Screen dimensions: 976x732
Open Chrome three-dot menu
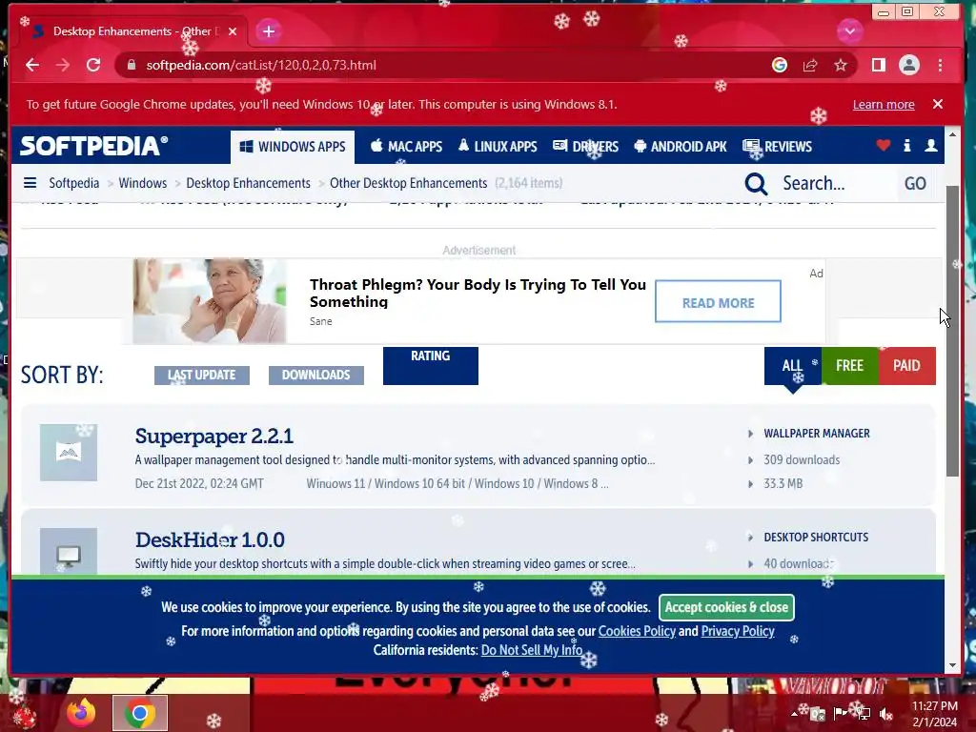[940, 65]
